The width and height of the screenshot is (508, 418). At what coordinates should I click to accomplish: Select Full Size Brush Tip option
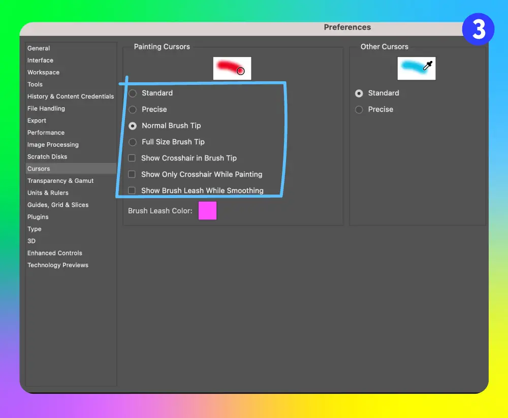[133, 142]
